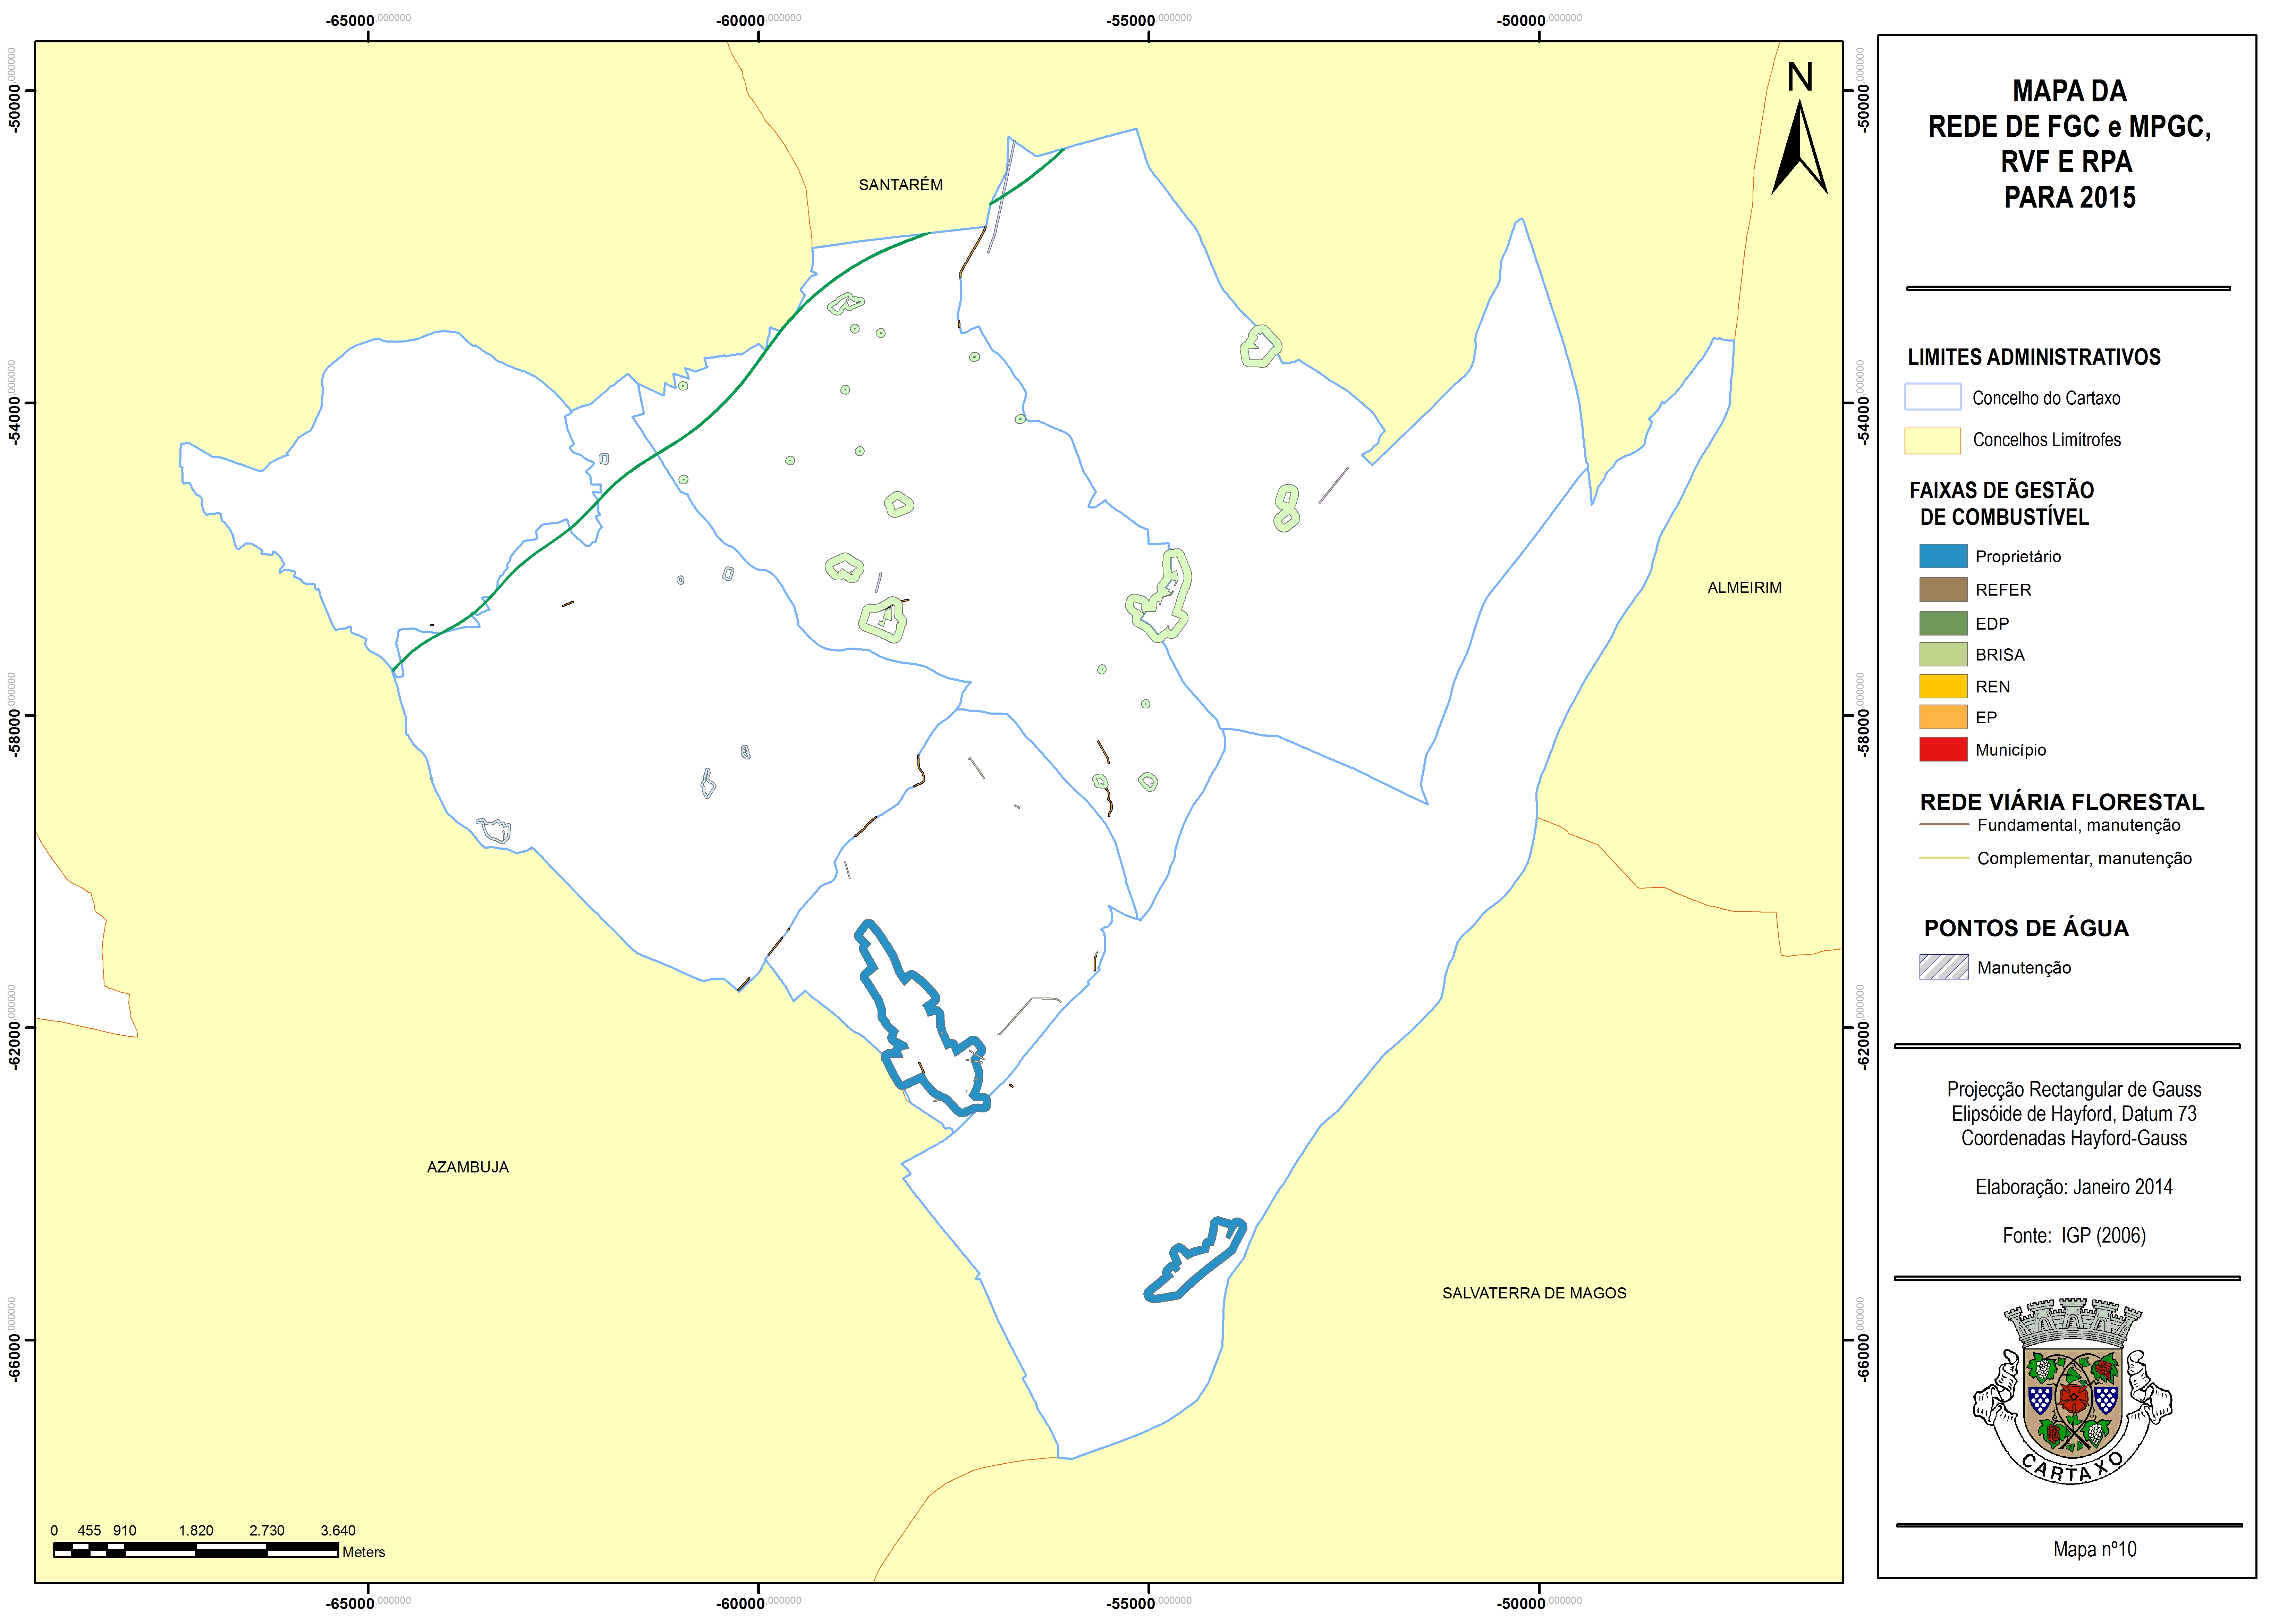The width and height of the screenshot is (2296, 1624).
Task: Click the Cartaxo coat of arms emblem
Action: (x=2071, y=1391)
